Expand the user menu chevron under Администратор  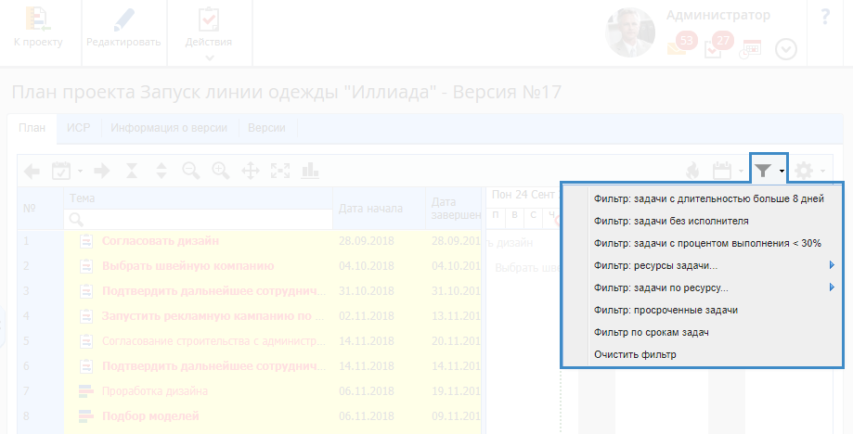[x=785, y=49]
